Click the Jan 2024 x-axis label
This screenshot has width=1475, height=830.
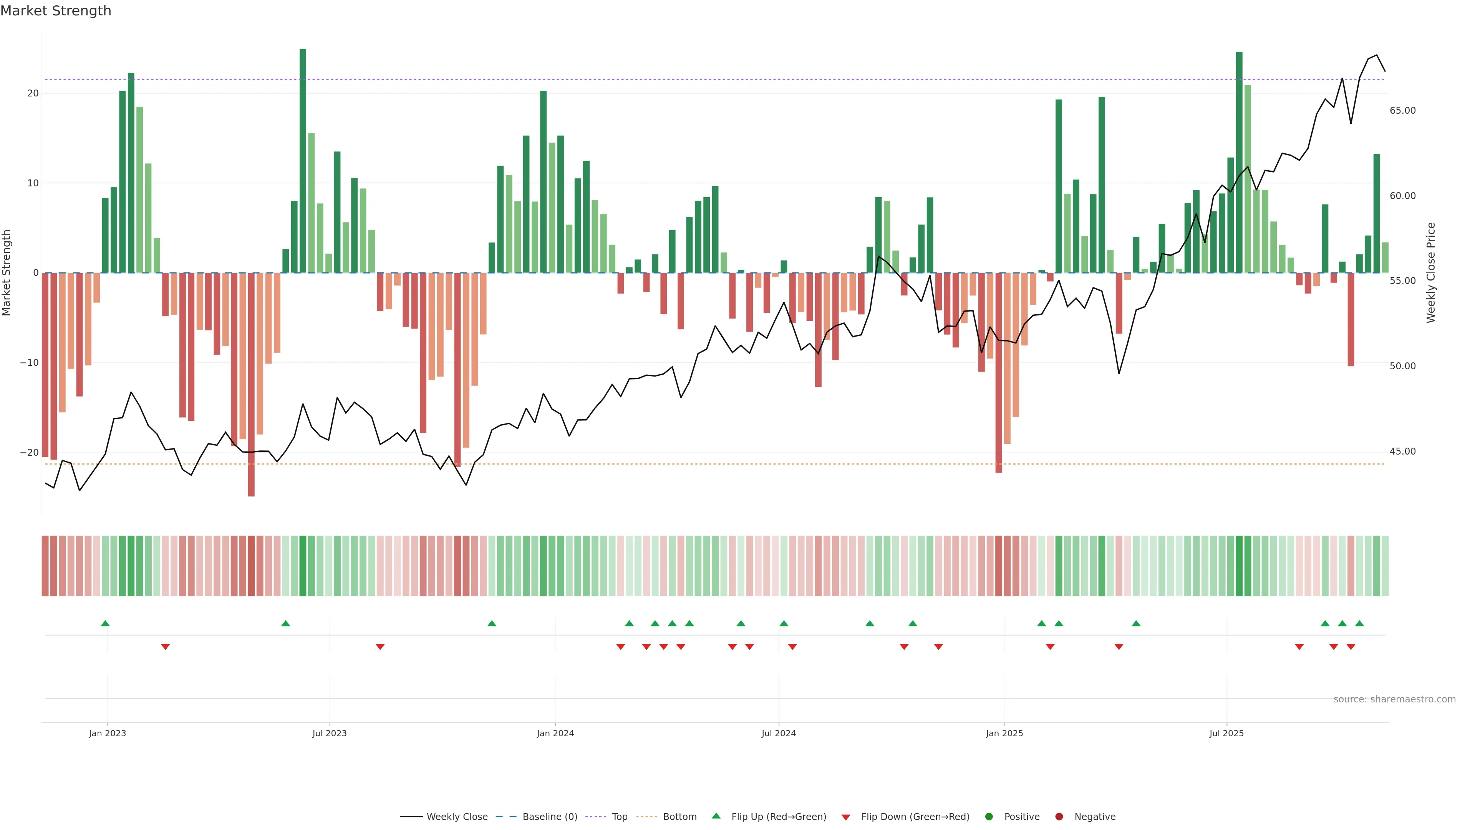(555, 733)
